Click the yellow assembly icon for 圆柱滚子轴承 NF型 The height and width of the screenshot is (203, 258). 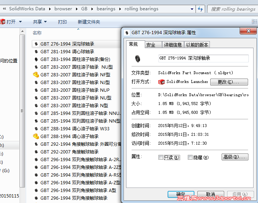pyautogui.click(x=36, y=75)
